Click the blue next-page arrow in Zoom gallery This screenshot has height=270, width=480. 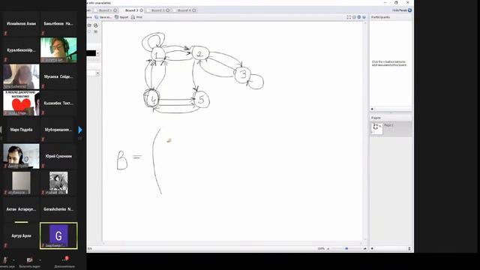point(80,130)
